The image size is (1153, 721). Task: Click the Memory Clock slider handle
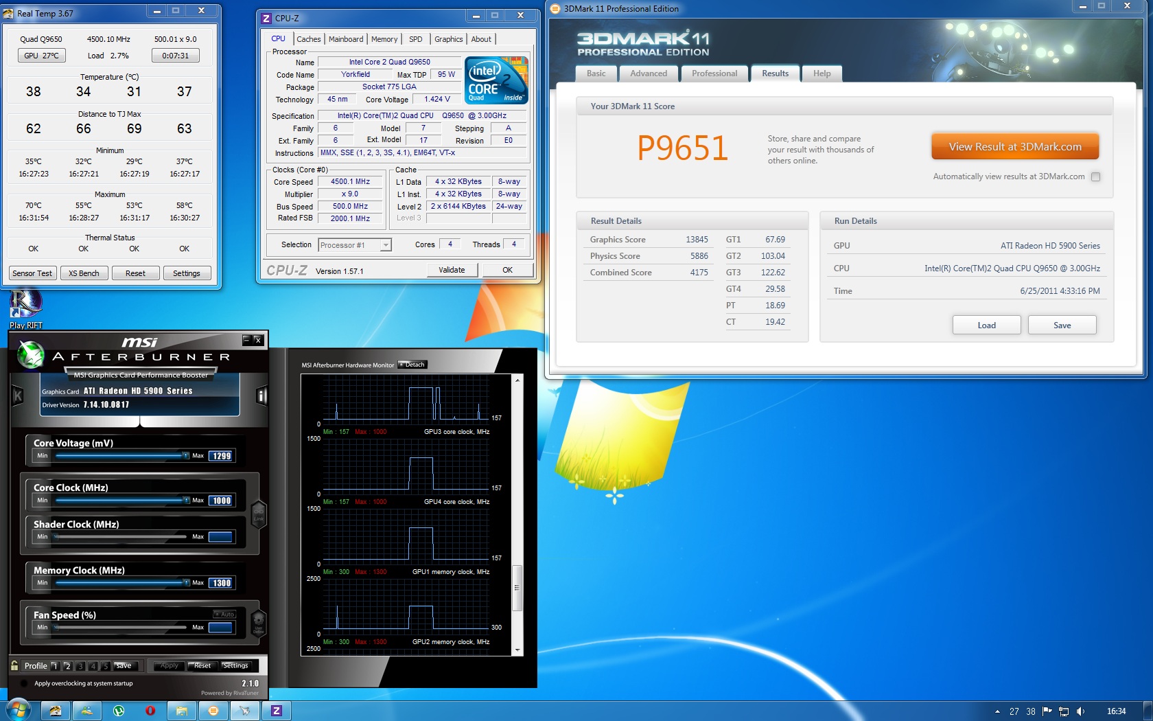tap(185, 582)
